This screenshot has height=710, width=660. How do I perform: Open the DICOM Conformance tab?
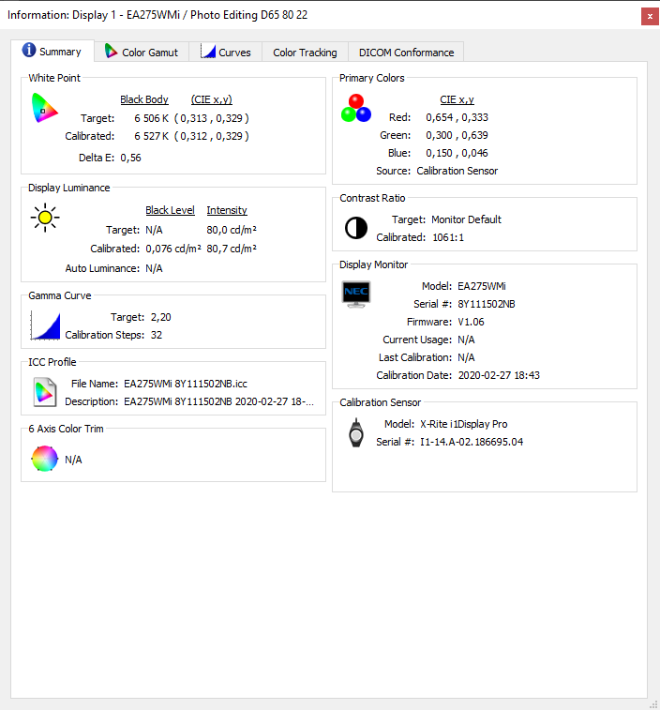[x=405, y=53]
